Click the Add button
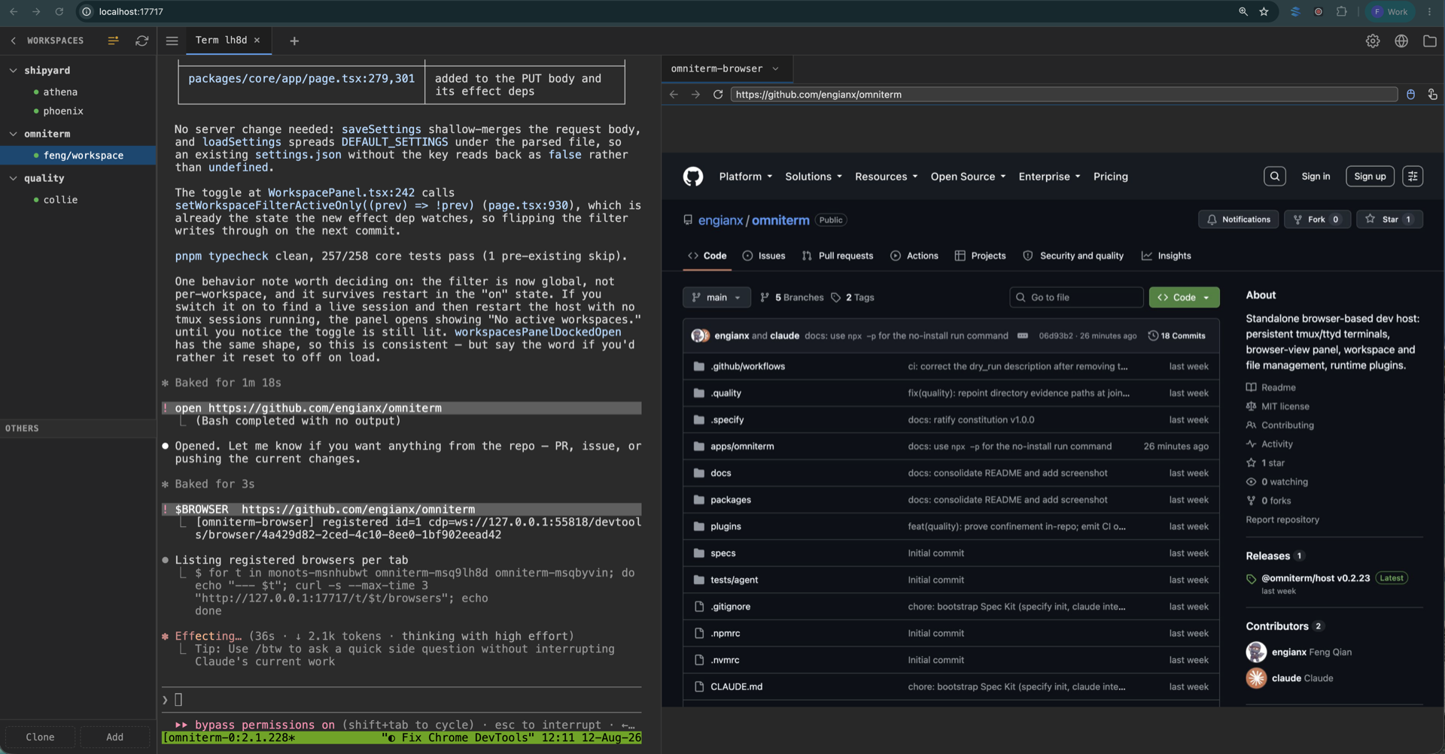Image resolution: width=1445 pixels, height=754 pixels. click(114, 737)
